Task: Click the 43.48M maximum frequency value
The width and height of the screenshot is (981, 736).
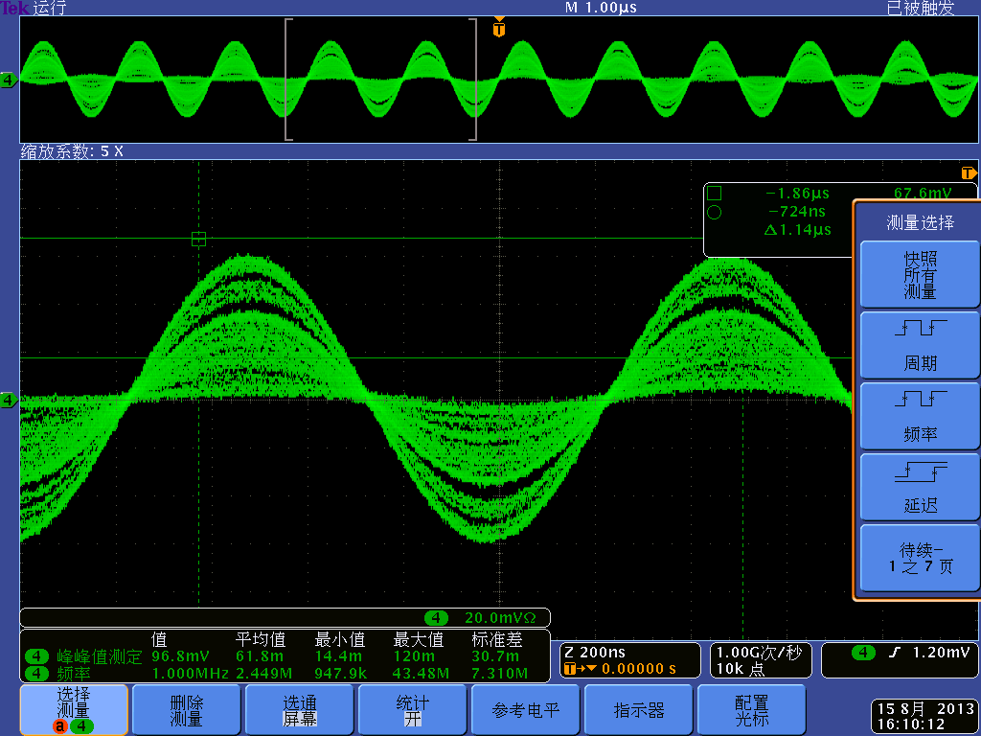Action: pos(422,674)
